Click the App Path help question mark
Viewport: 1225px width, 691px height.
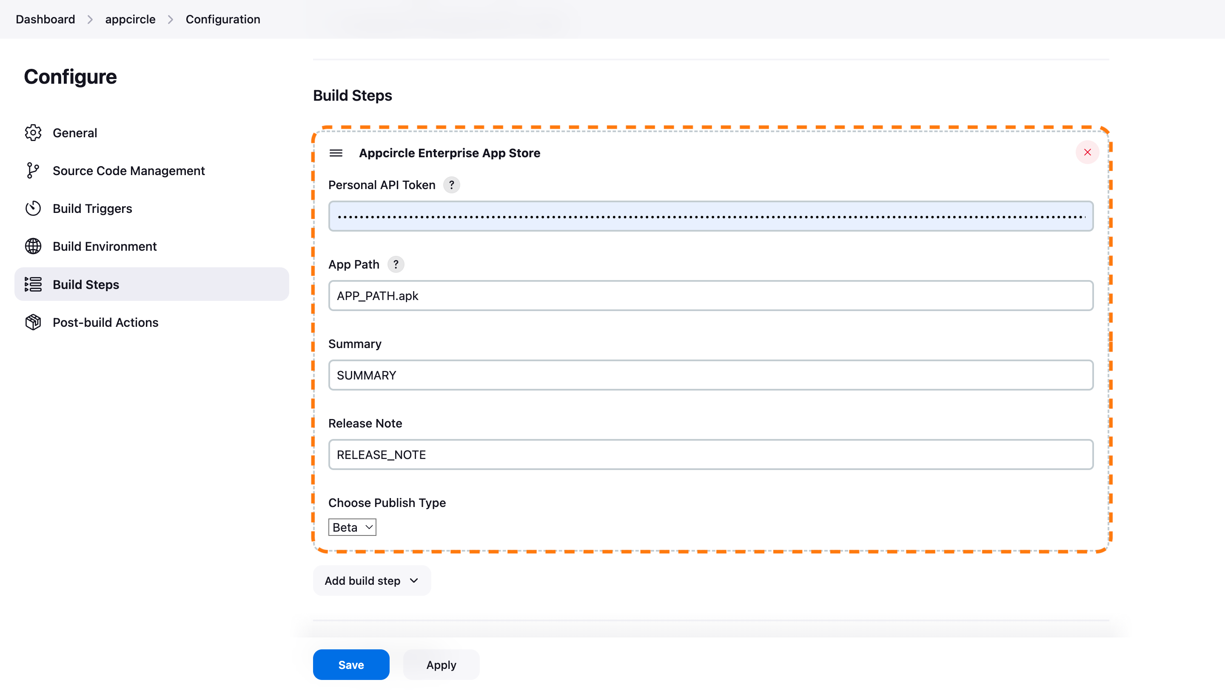coord(396,264)
